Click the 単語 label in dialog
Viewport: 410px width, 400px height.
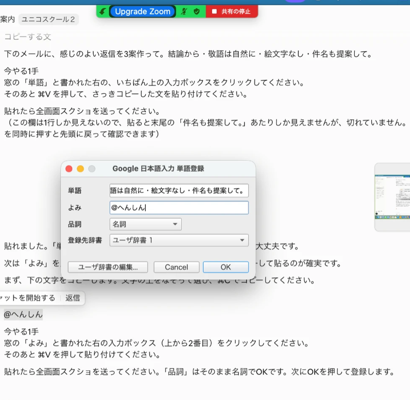point(75,191)
